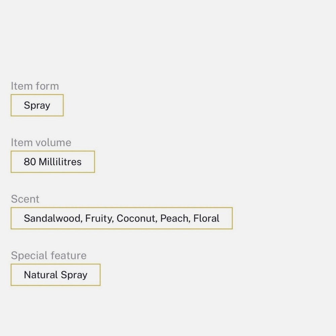Click the "Scent" heading label

click(25, 199)
